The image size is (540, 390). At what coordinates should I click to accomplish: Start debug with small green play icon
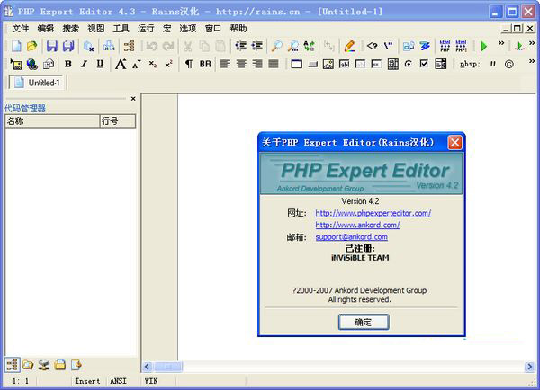point(519,46)
